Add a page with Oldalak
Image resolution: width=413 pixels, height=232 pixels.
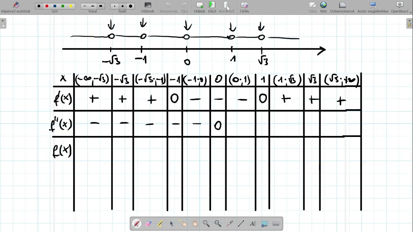pos(199,7)
